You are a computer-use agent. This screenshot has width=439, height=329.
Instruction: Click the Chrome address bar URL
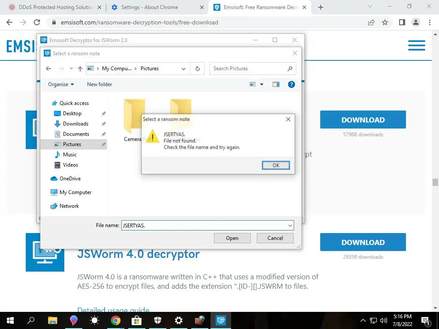[x=139, y=23]
